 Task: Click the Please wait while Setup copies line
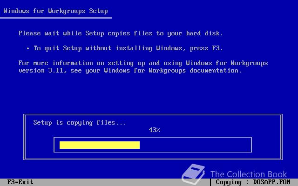121,33
